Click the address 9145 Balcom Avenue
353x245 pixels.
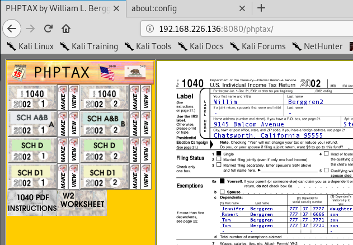pyautogui.click(x=249, y=124)
